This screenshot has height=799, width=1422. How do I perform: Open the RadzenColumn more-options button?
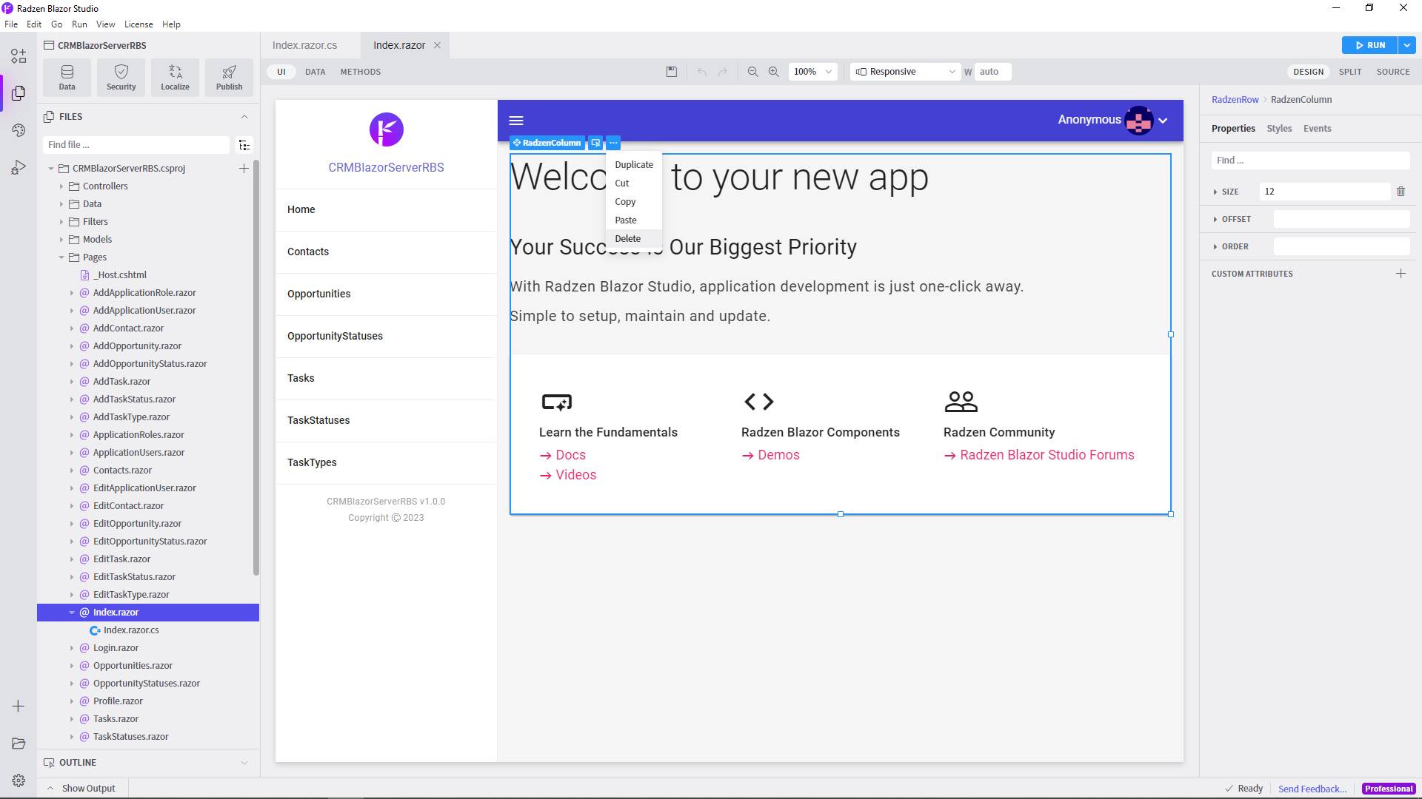tap(613, 143)
